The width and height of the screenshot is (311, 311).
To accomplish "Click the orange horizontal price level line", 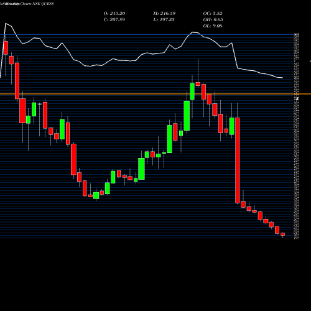I will point(155,94).
